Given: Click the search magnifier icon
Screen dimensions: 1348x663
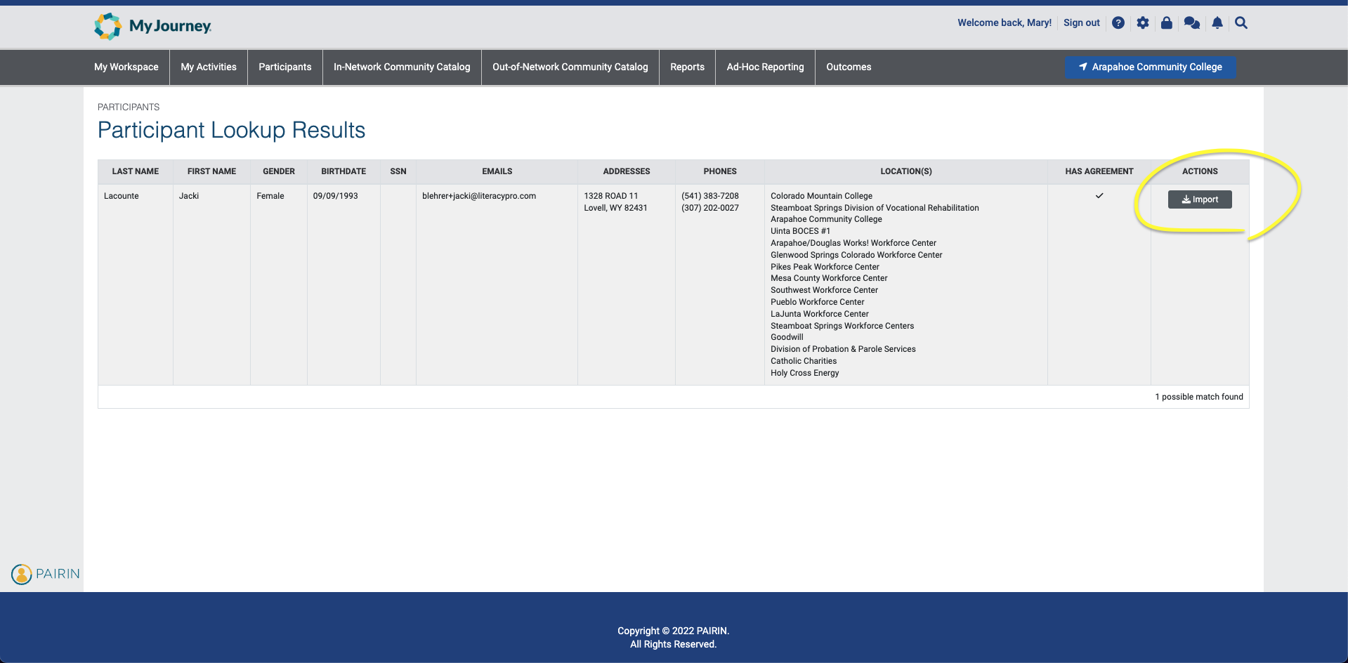Looking at the screenshot, I should click(1241, 23).
